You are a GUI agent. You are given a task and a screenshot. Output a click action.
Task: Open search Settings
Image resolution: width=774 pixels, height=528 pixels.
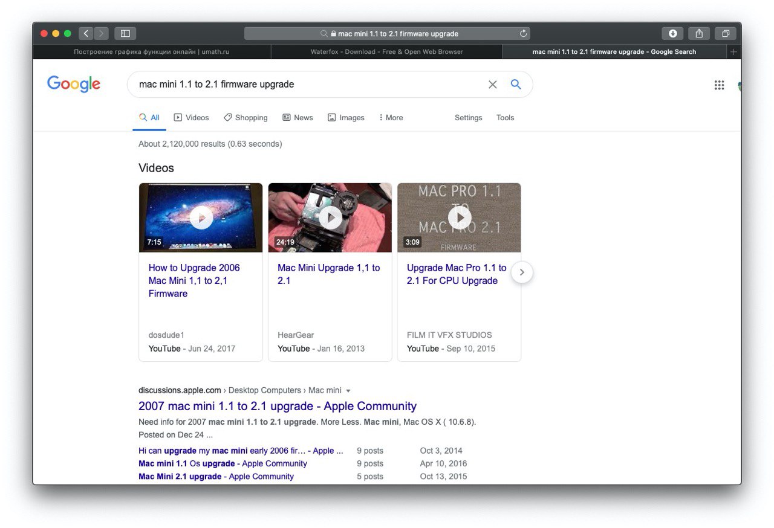click(x=469, y=118)
